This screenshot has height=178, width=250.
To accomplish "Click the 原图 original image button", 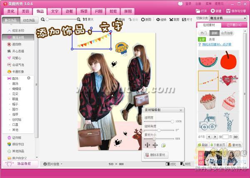I will [x=146, y=20].
